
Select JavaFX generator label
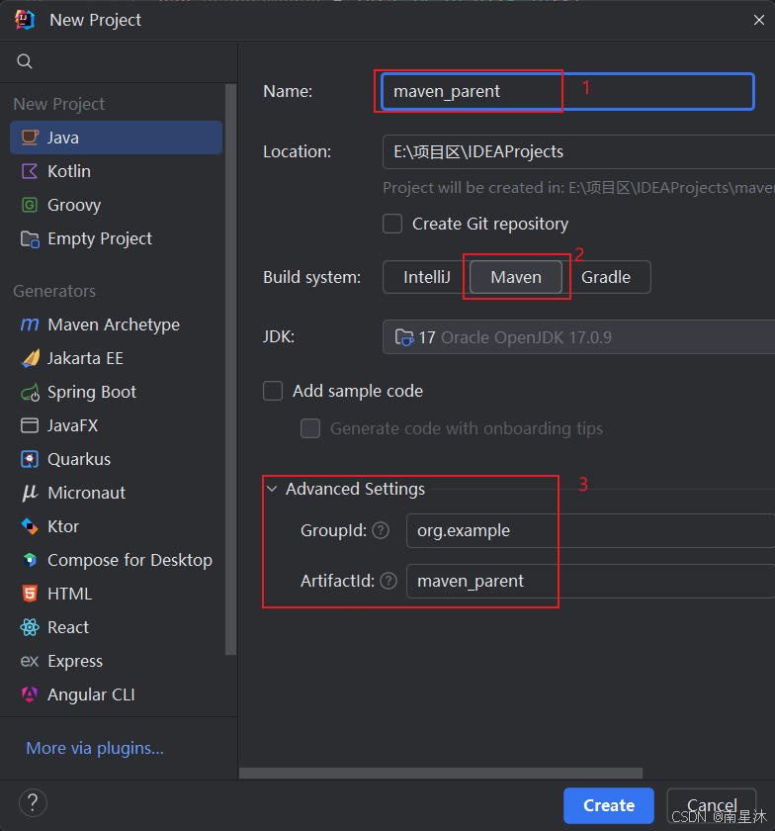point(72,425)
